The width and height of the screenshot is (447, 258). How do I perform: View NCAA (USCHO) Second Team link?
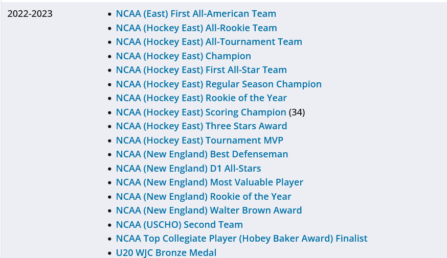179,225
